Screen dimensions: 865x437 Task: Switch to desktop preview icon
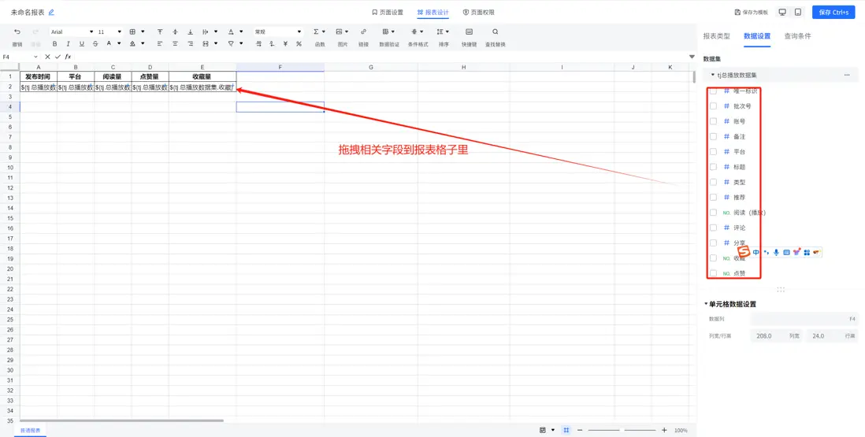(782, 12)
